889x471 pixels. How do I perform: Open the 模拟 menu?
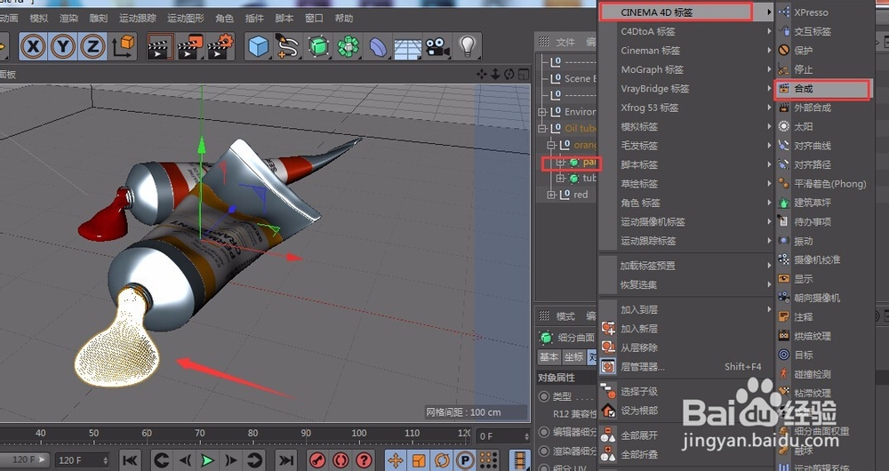pyautogui.click(x=39, y=18)
